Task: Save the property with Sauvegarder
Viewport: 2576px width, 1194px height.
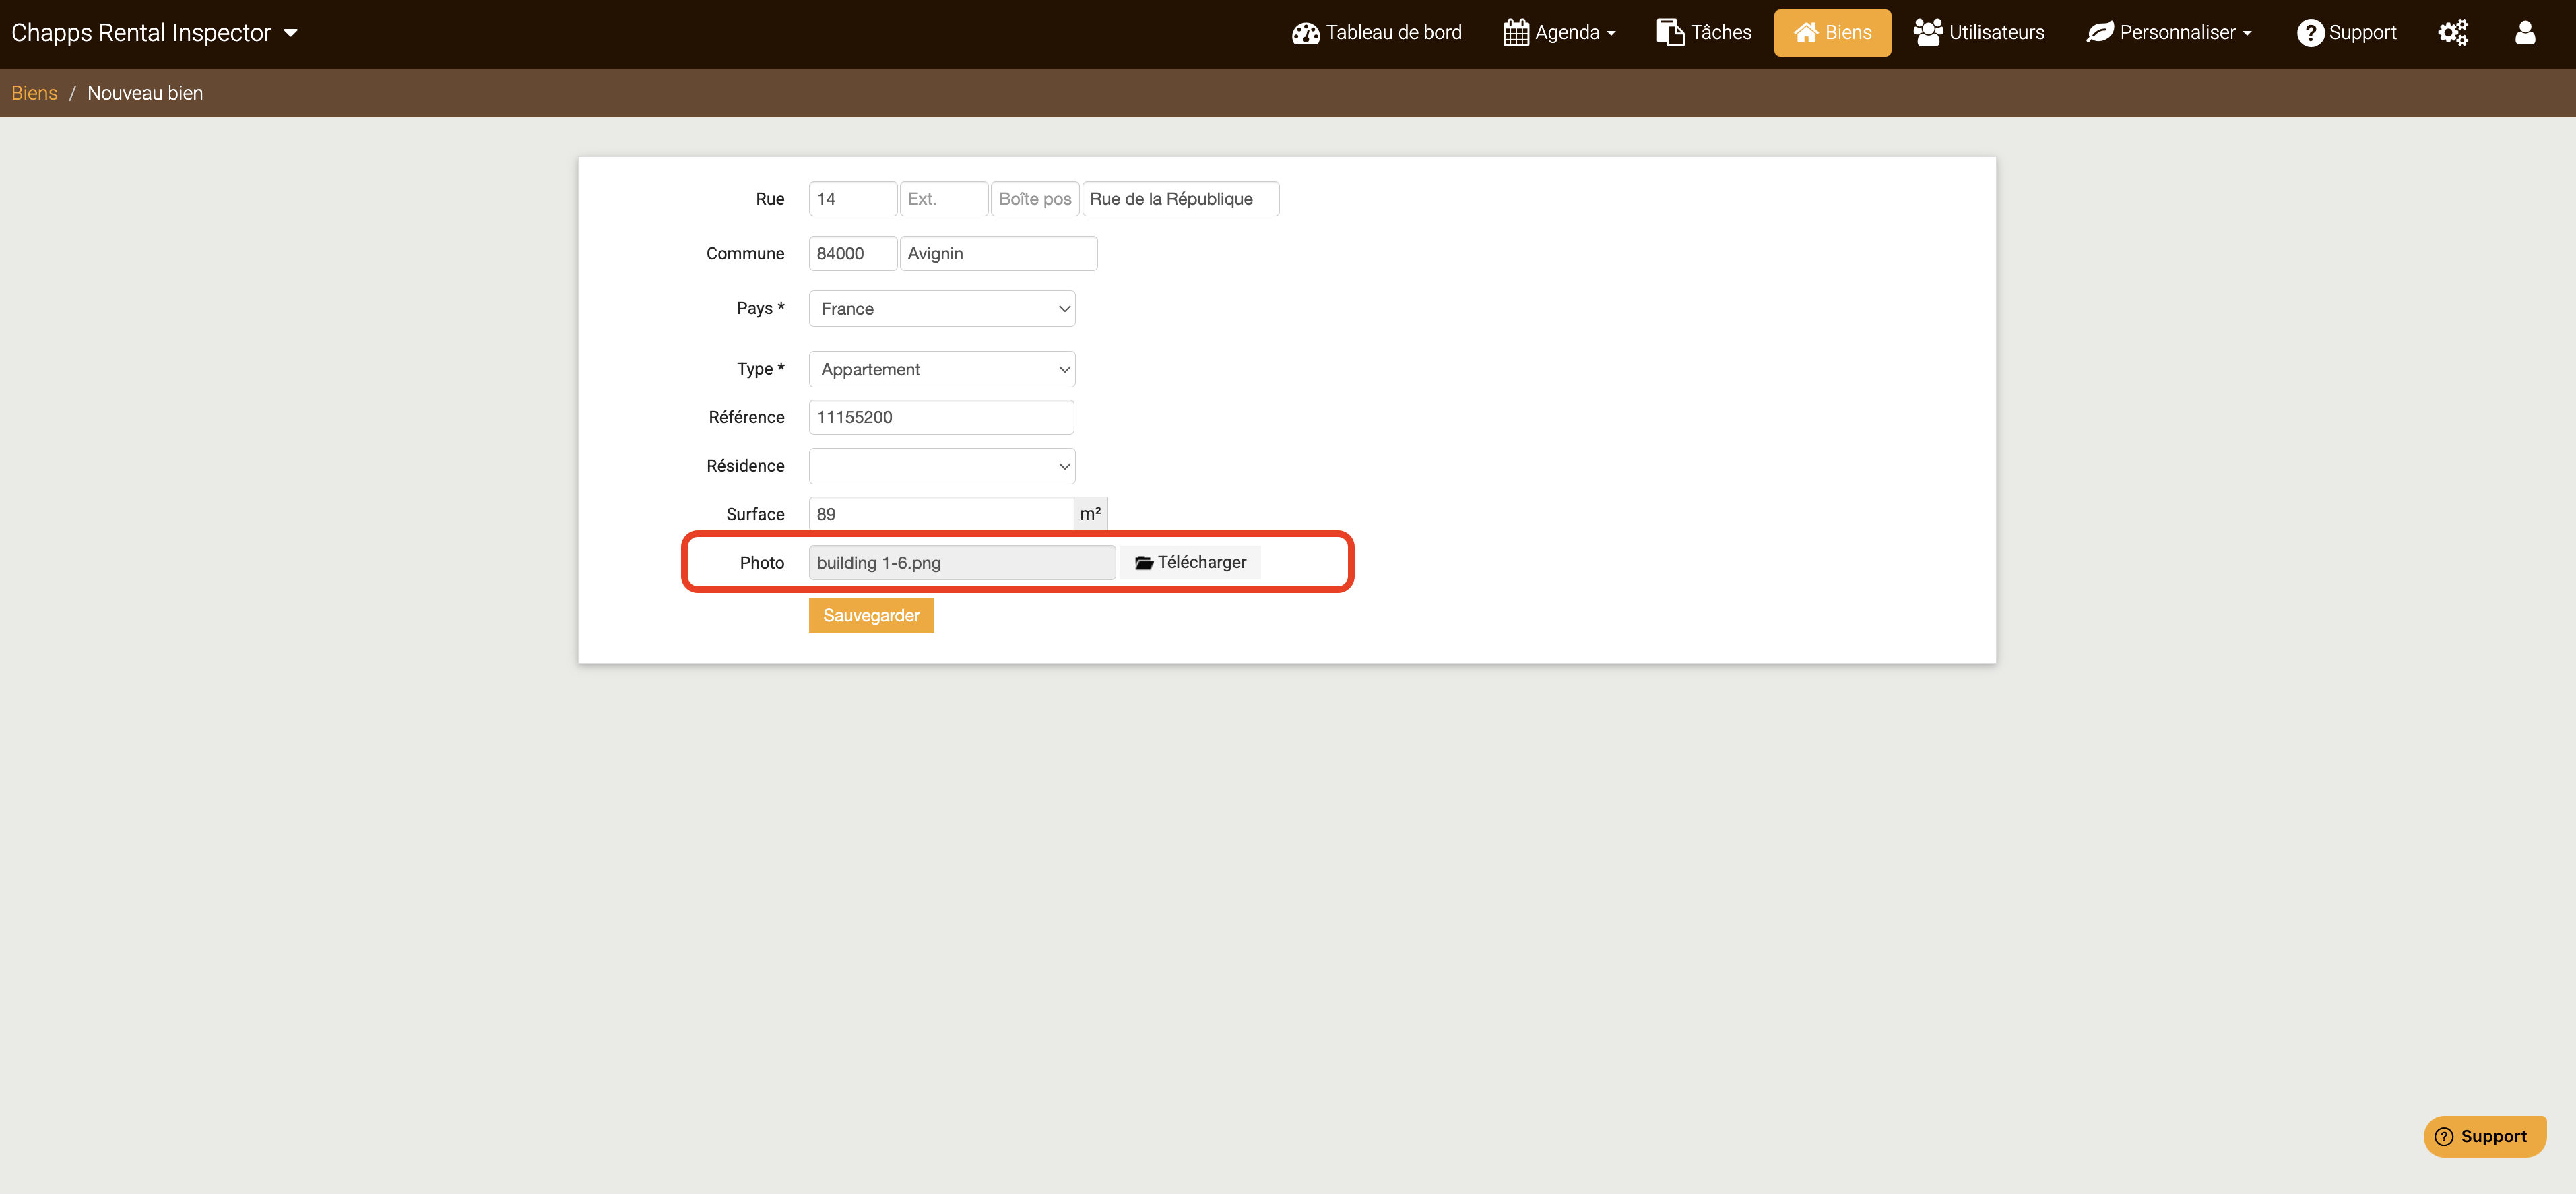Action: 871,616
